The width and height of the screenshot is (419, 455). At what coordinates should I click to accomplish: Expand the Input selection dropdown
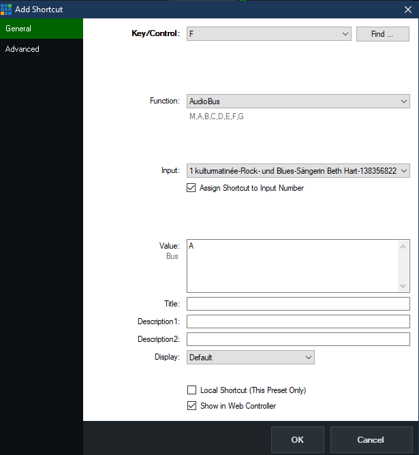[403, 171]
